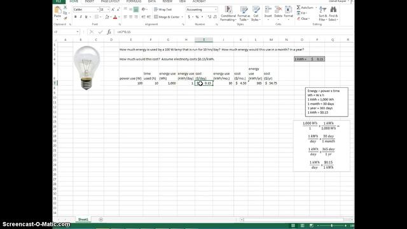
Task: Switch to Normal view in status bar
Action: coord(293,226)
